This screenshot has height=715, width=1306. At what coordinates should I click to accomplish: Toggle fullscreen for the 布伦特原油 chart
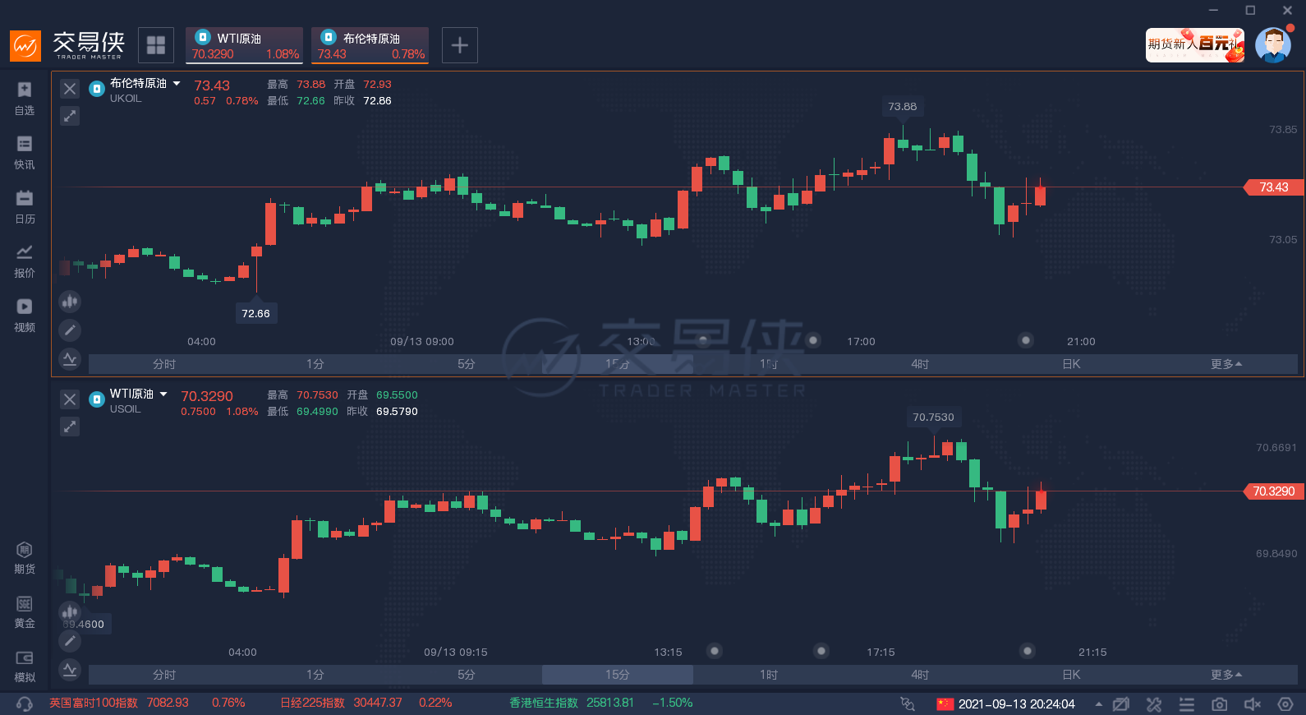click(x=70, y=116)
